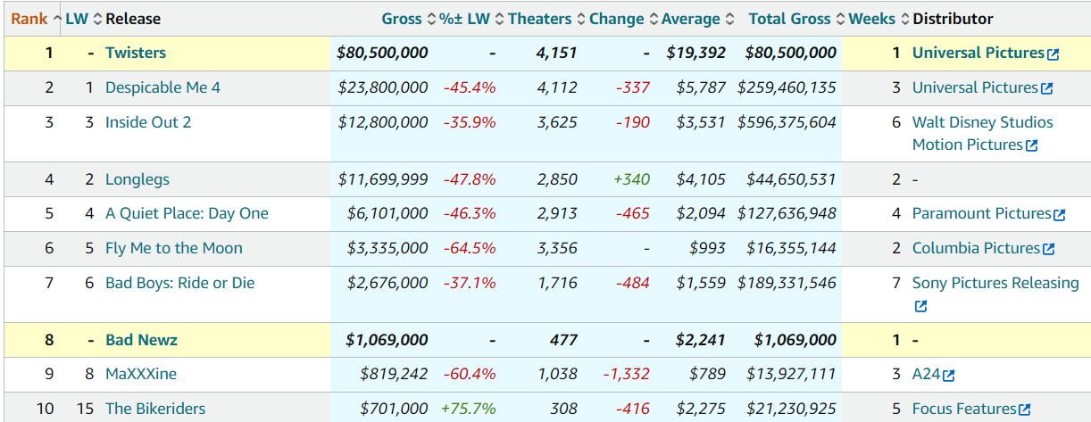The width and height of the screenshot is (1091, 422).
Task: Open the Bad Newz release link
Action: (141, 339)
